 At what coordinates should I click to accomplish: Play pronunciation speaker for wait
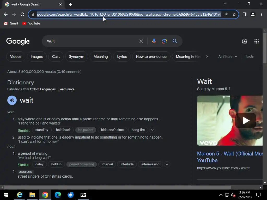tap(12, 100)
